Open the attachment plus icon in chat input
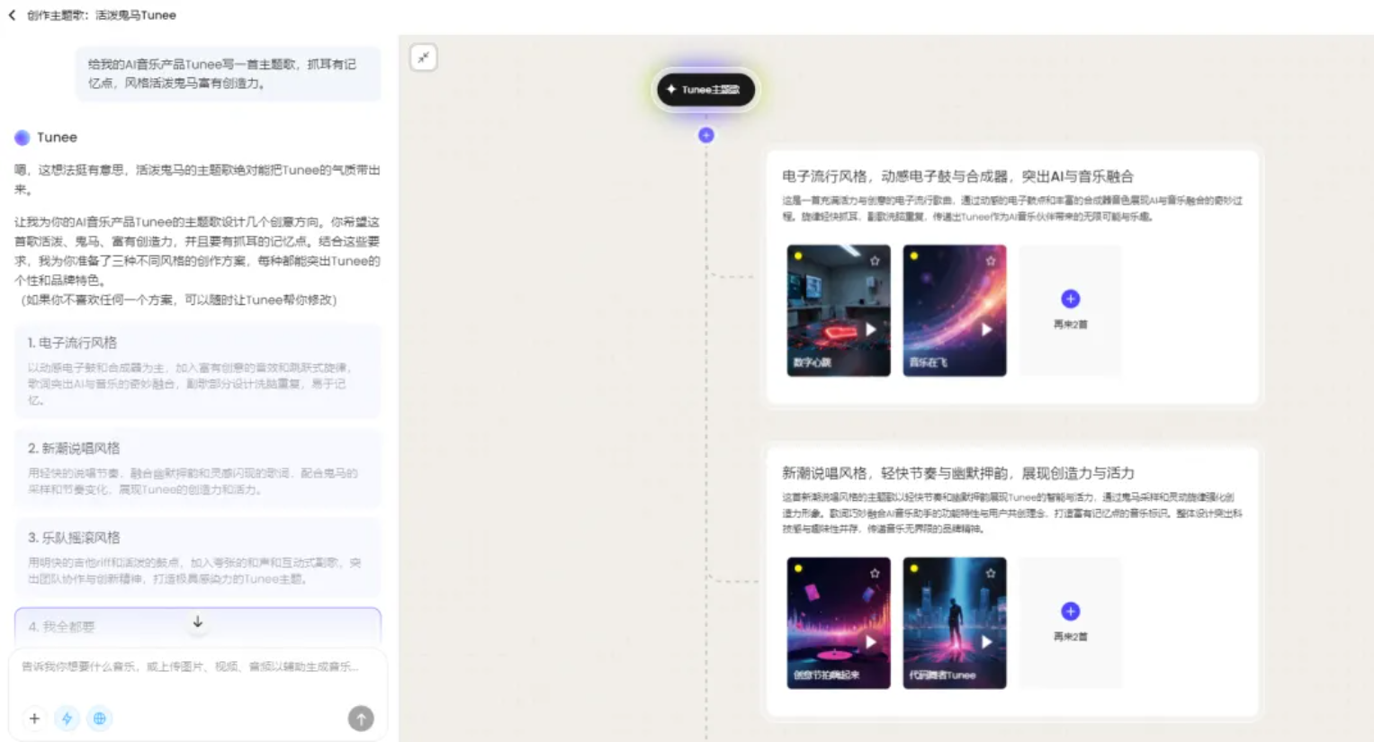 tap(34, 719)
